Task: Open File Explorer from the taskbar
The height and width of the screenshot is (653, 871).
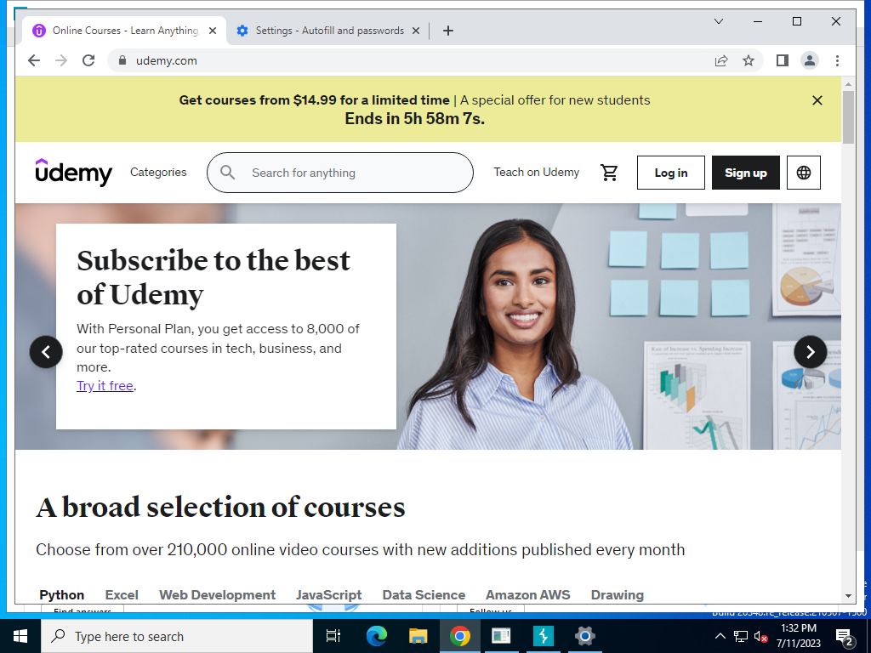Action: click(418, 636)
